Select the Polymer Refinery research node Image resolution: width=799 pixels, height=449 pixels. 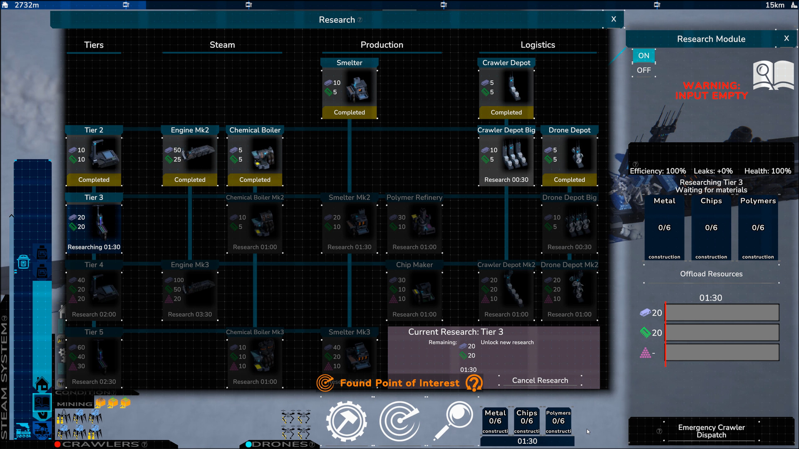[x=414, y=224]
